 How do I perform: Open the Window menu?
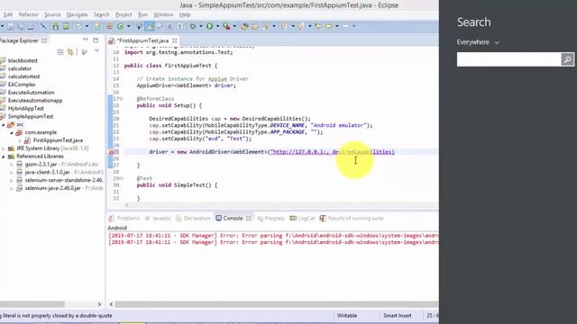163,14
